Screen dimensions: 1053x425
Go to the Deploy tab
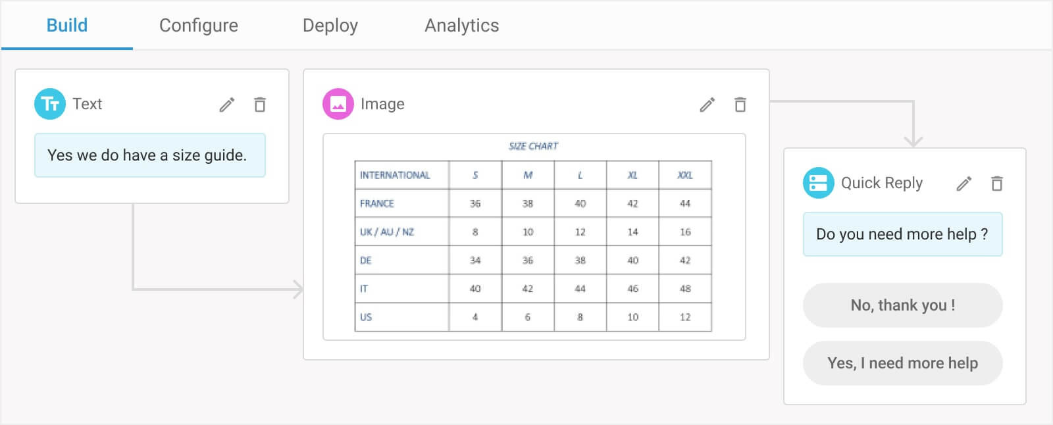[330, 25]
